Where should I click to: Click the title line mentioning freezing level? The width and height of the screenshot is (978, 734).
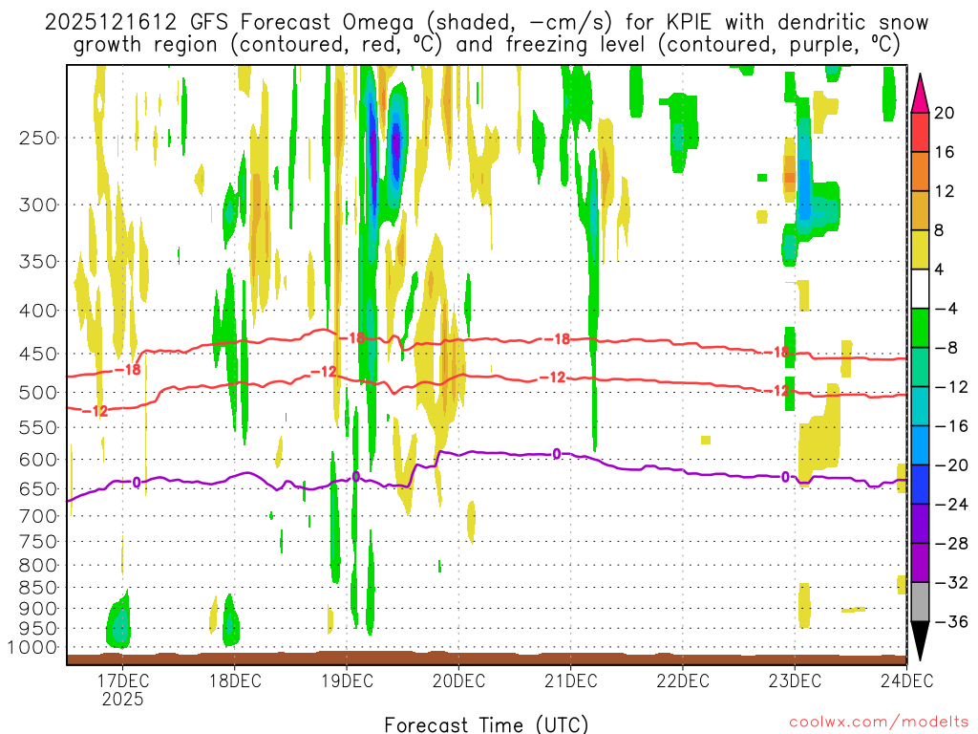(486, 45)
